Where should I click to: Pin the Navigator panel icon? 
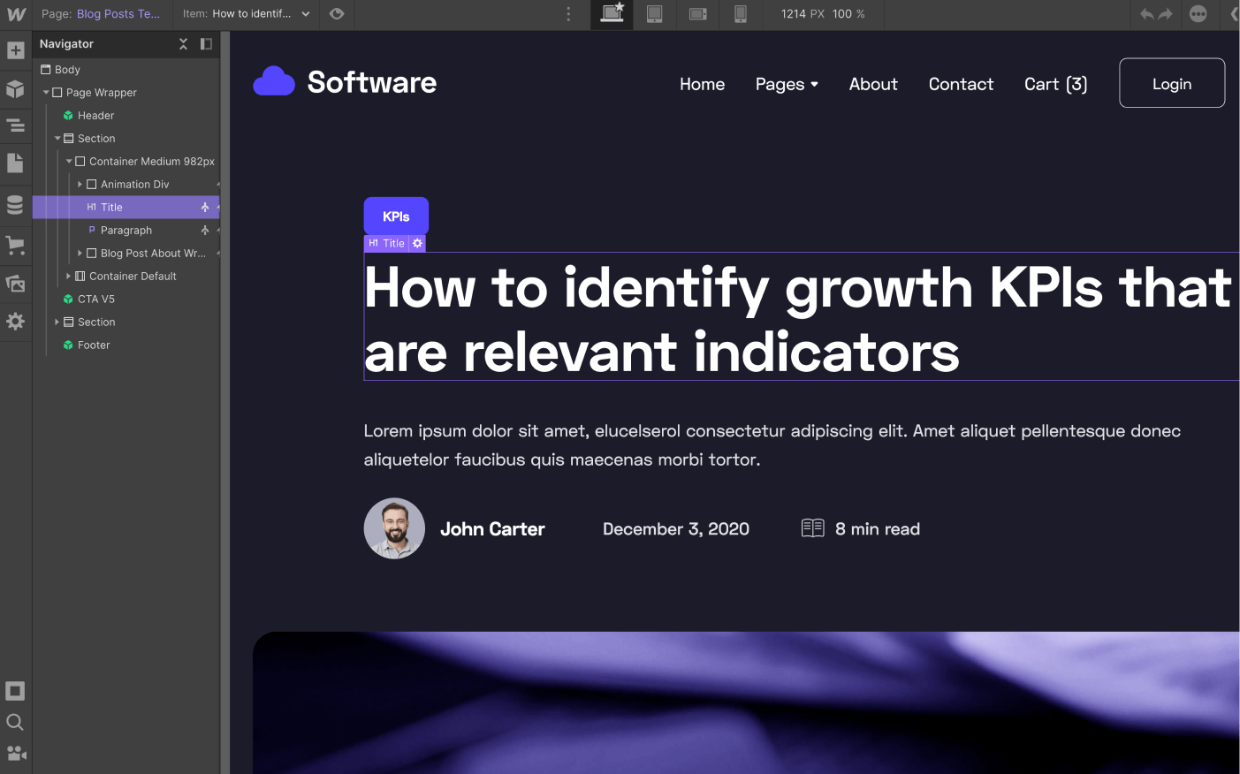[x=206, y=44]
